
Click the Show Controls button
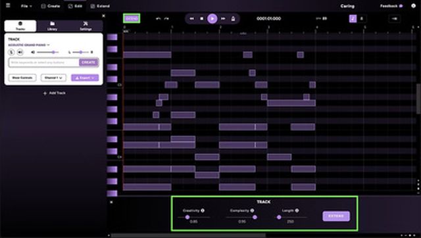[22, 78]
